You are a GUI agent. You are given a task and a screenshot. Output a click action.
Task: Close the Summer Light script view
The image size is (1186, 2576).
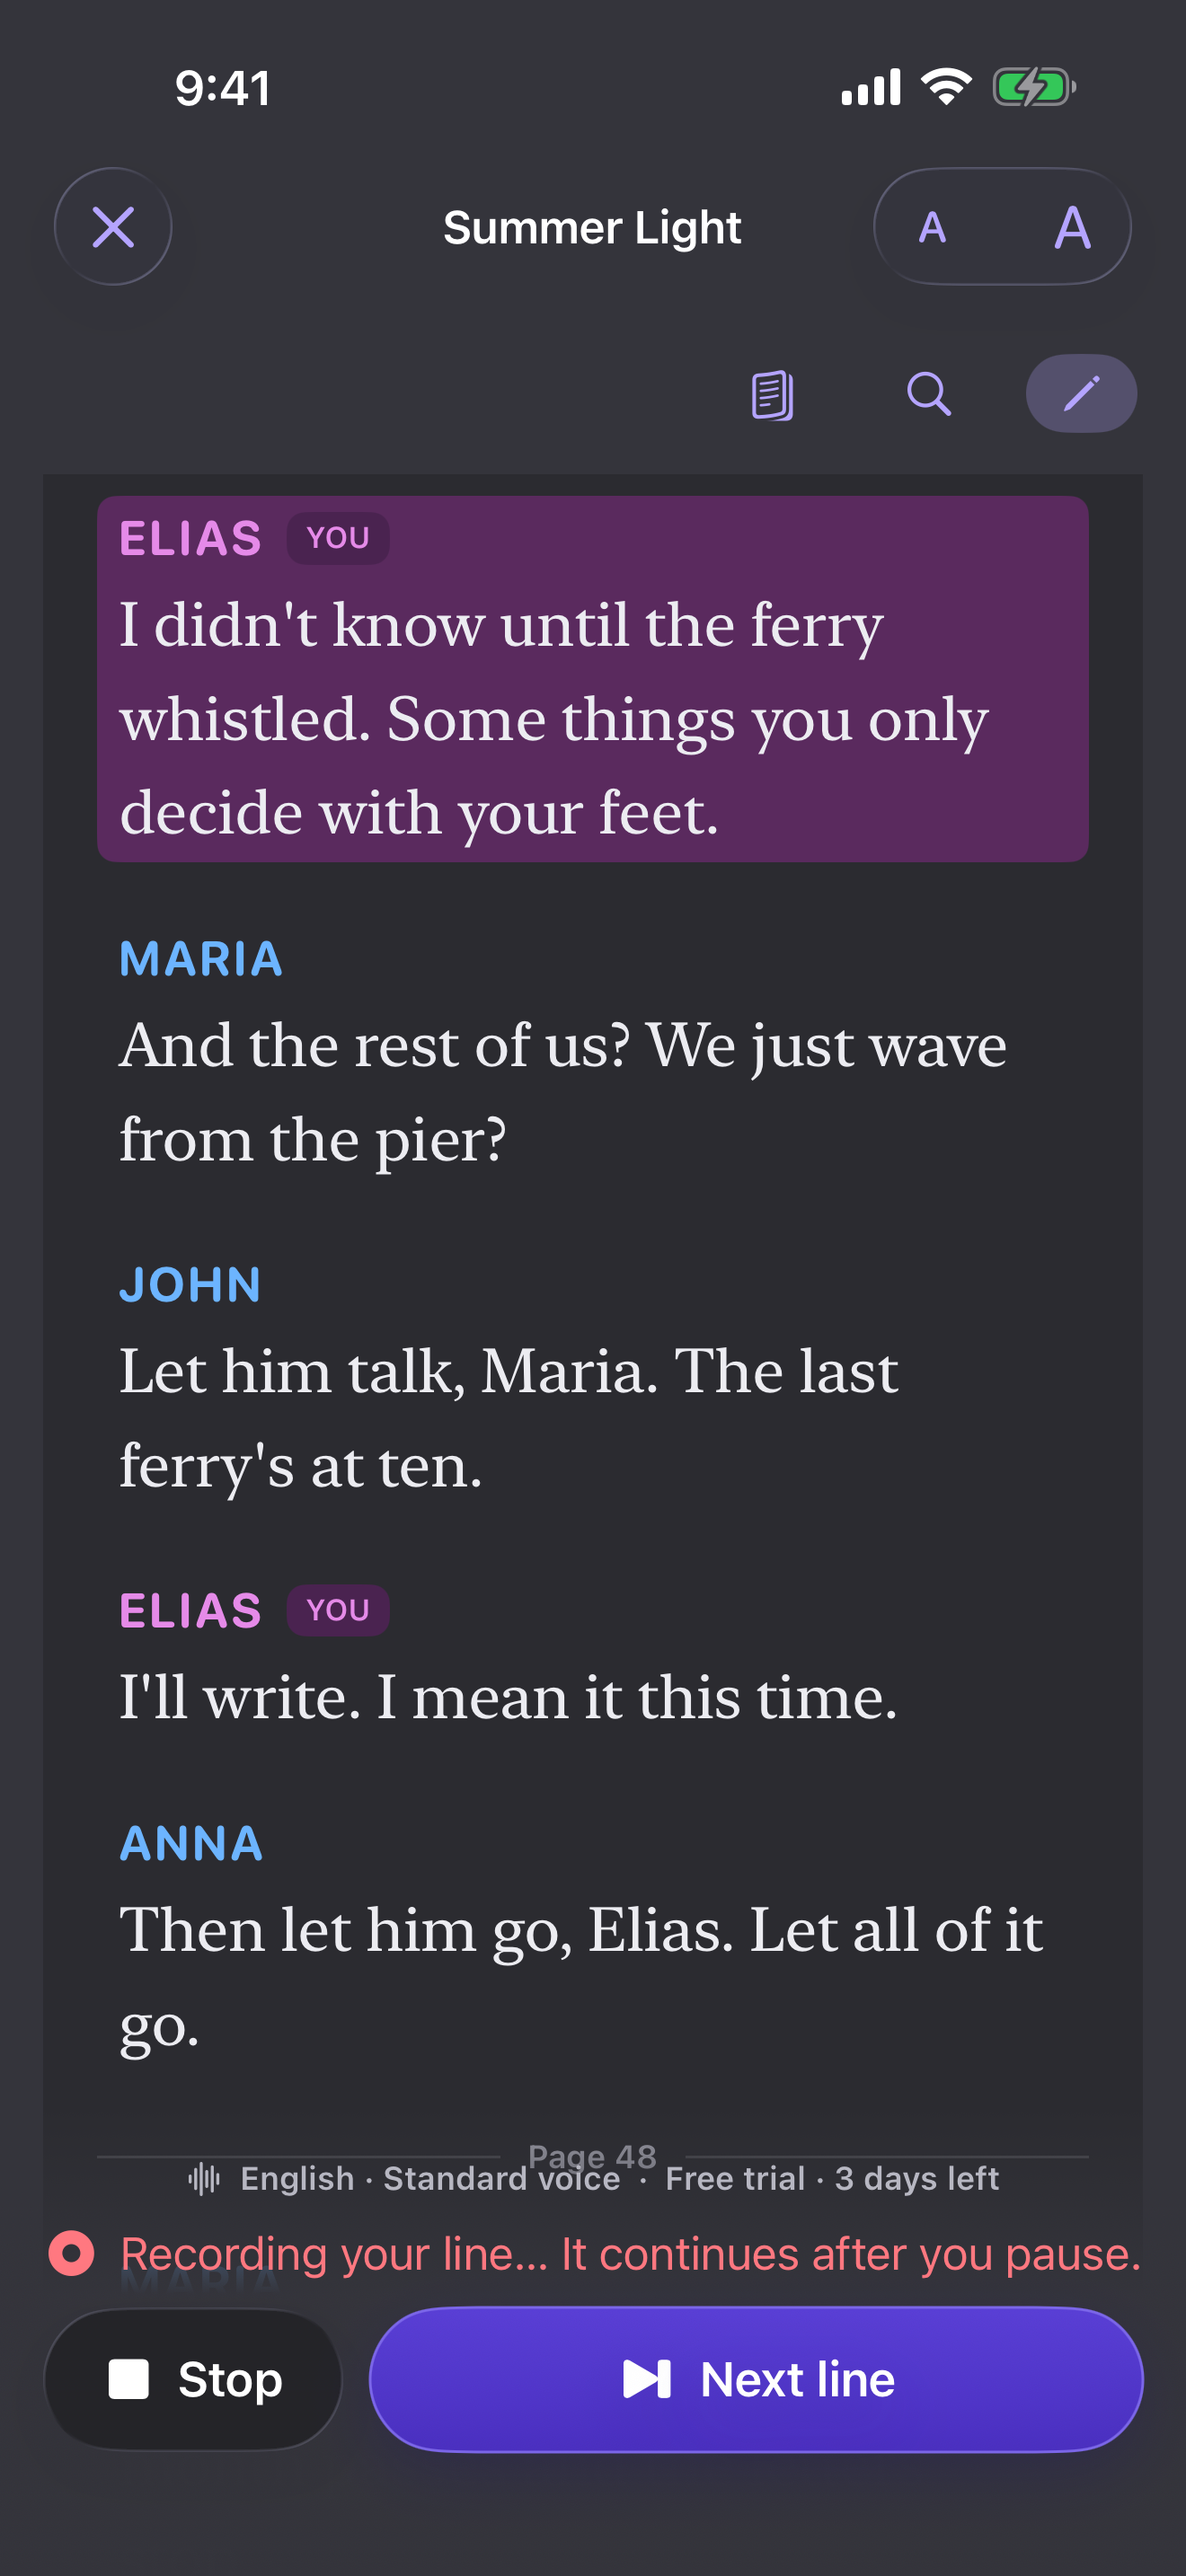(x=113, y=227)
